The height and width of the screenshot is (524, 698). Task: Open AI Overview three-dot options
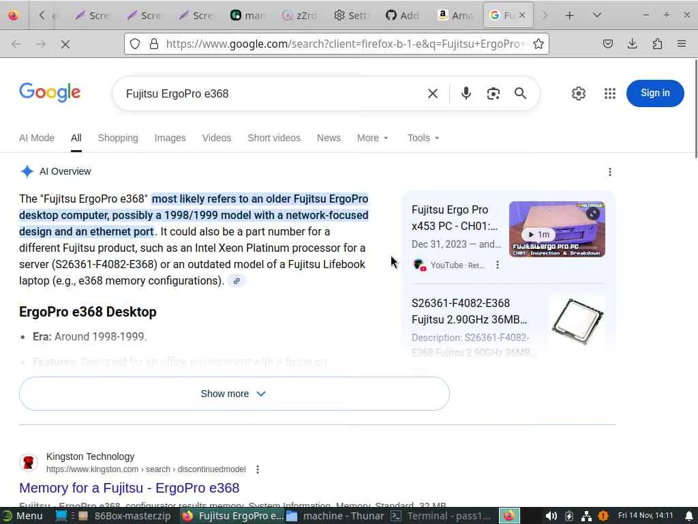pos(610,172)
